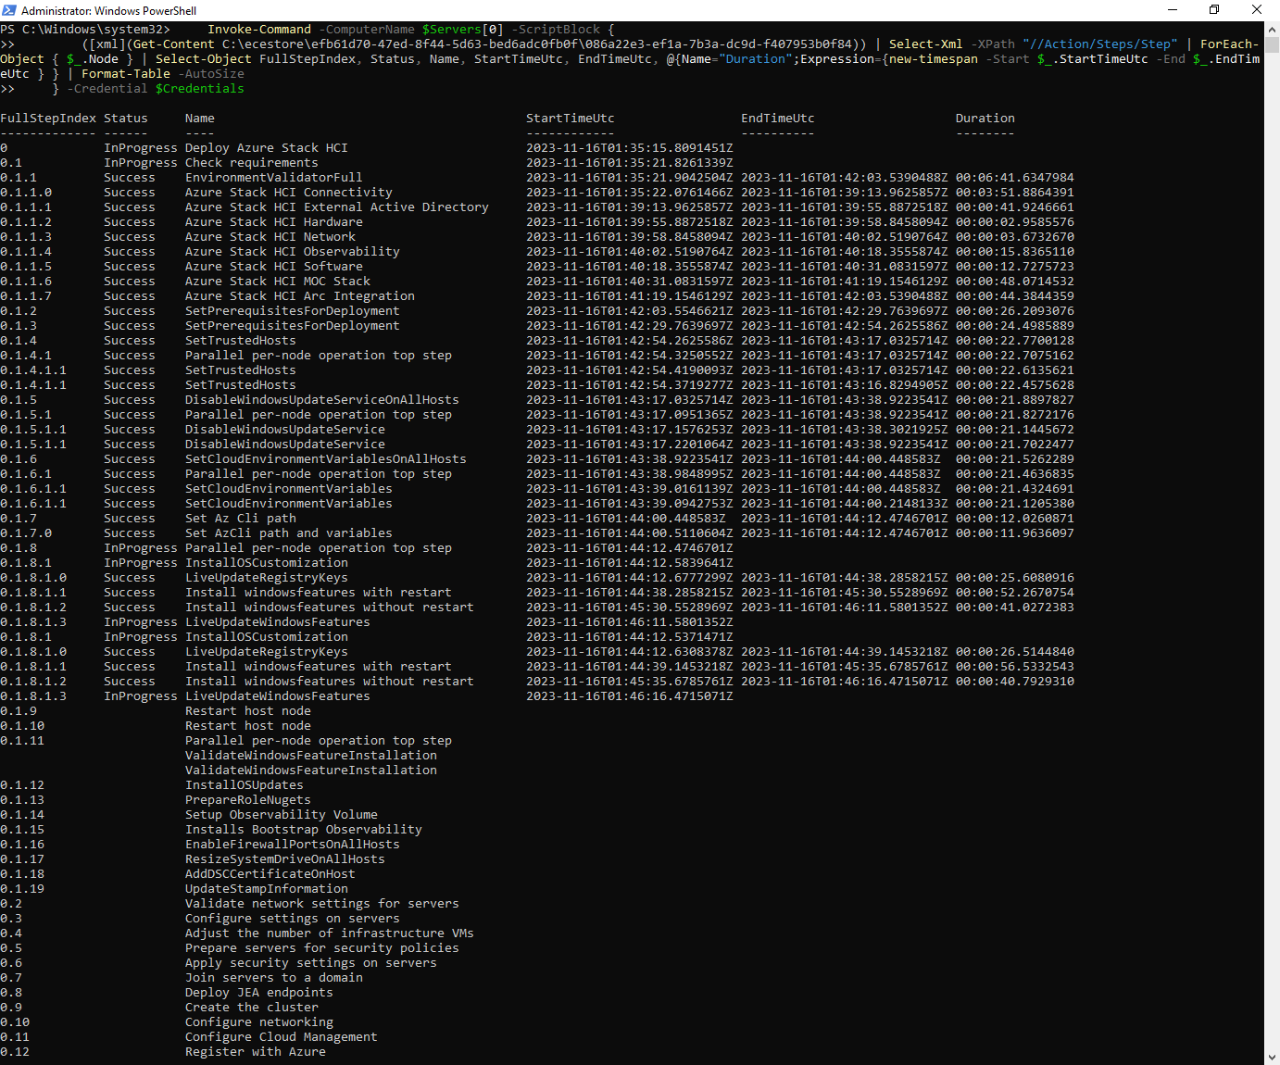Click 'Configure networking' step
The image size is (1280, 1065).
259,1022
